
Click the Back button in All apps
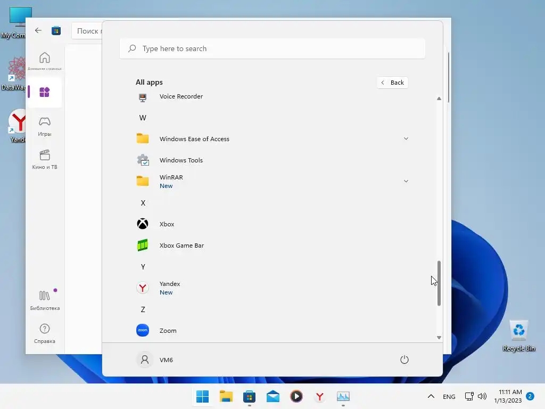[392, 83]
